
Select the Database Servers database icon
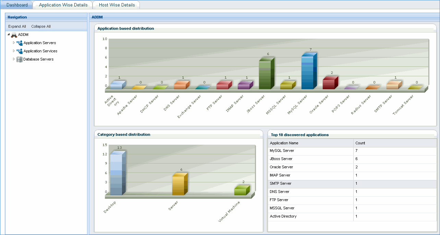[x=19, y=59]
